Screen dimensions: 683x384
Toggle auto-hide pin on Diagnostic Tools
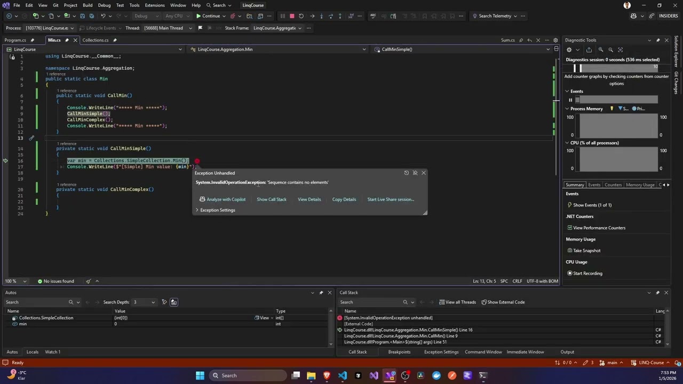(658, 40)
